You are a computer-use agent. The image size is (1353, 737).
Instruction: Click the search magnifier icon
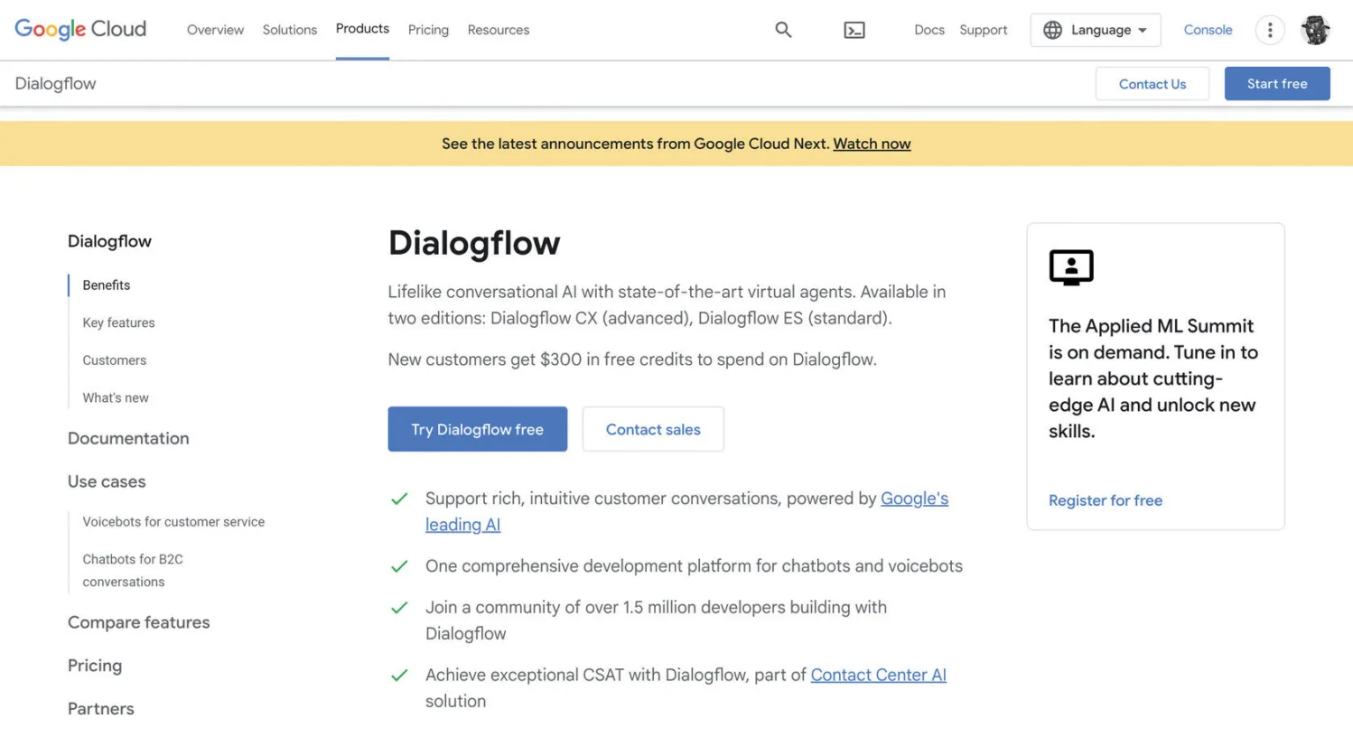click(x=783, y=30)
